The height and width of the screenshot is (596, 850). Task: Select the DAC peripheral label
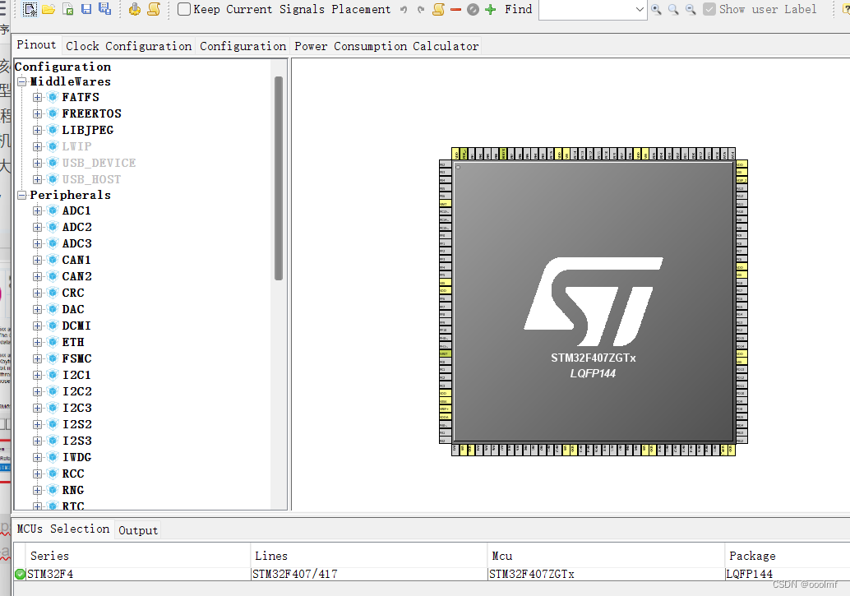[x=73, y=309]
